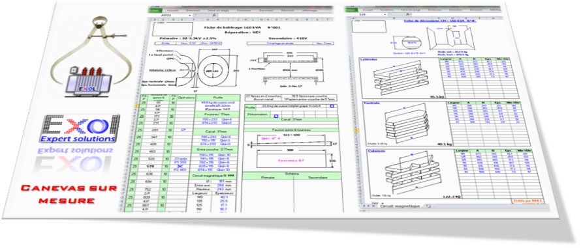The image size is (581, 248).
Task: Open Révision tab in right Excel window
Action: (475, 10)
